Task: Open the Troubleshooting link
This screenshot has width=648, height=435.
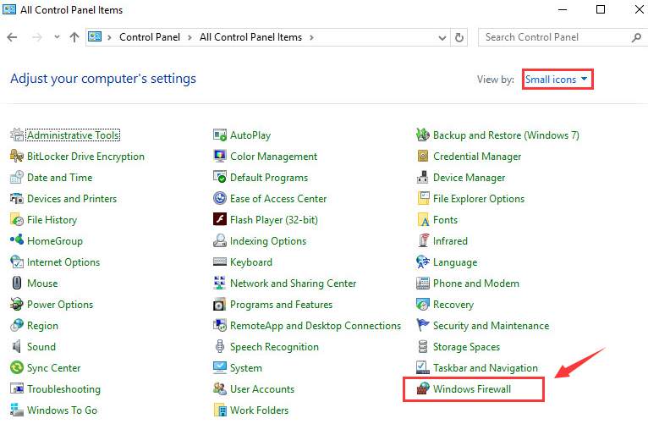Action: point(63,389)
